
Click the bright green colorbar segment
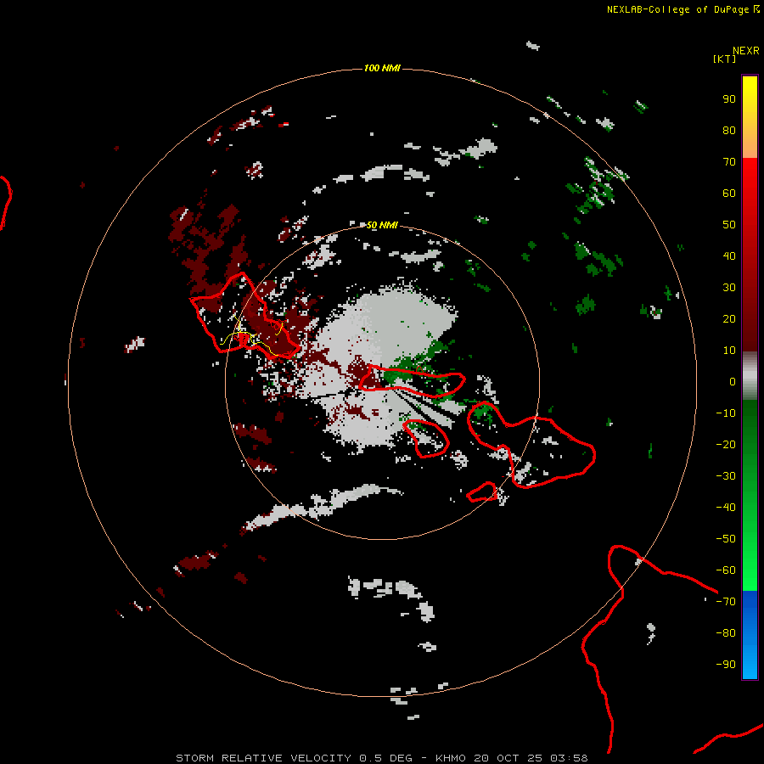750,496
